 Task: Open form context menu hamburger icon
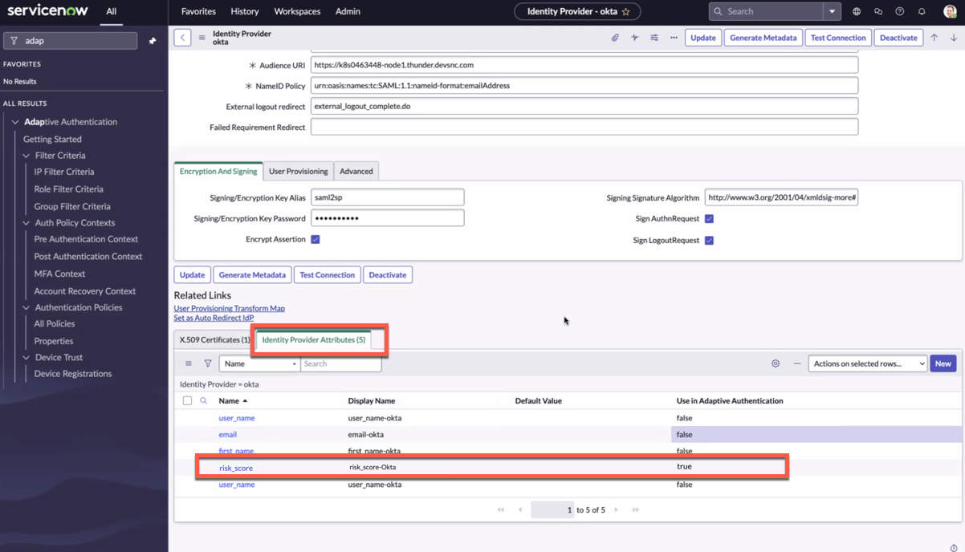click(x=202, y=38)
